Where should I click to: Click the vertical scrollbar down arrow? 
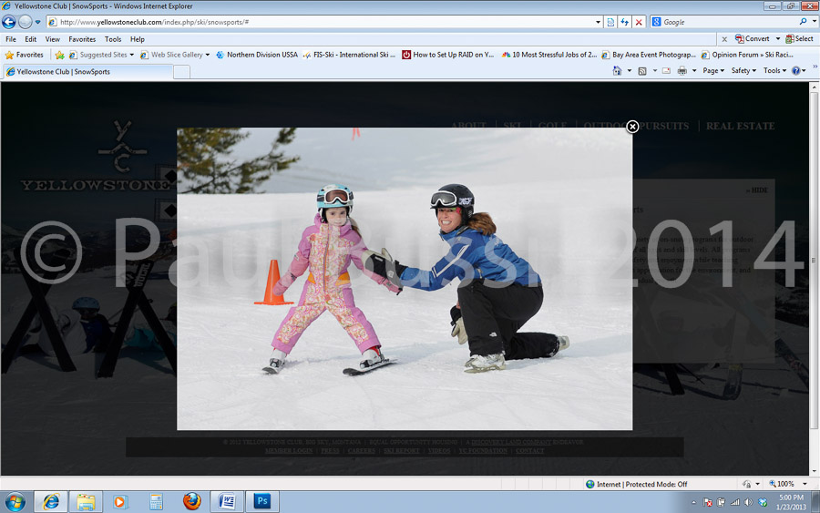[815, 471]
